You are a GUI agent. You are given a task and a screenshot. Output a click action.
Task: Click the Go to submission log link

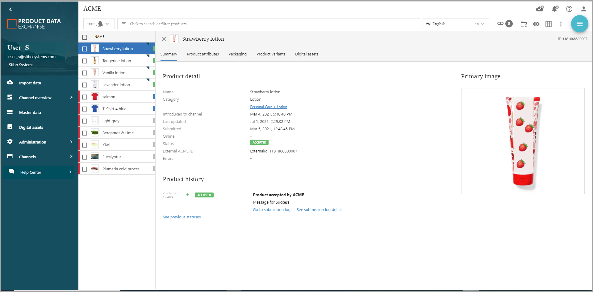[x=272, y=210]
